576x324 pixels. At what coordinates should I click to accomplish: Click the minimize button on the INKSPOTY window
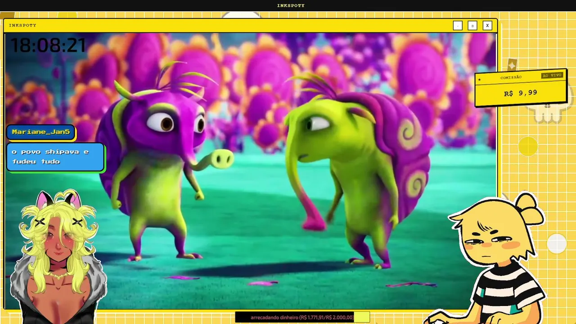[x=458, y=26]
